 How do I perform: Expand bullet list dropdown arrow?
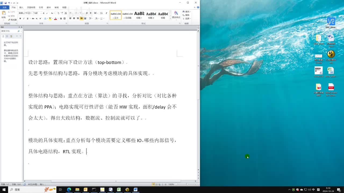coord(73,13)
